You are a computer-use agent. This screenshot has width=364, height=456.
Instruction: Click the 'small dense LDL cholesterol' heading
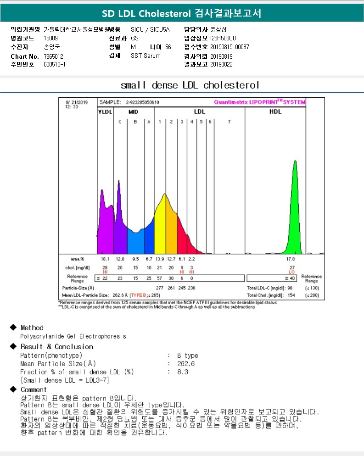pos(190,85)
